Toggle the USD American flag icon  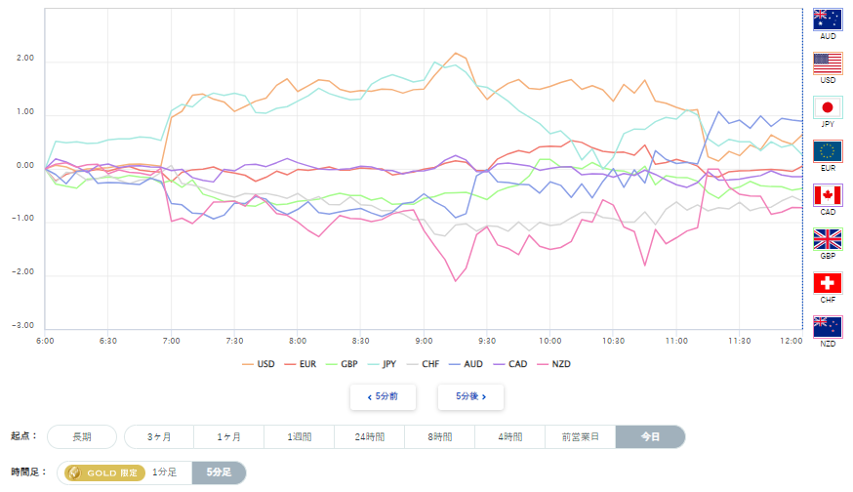click(828, 63)
